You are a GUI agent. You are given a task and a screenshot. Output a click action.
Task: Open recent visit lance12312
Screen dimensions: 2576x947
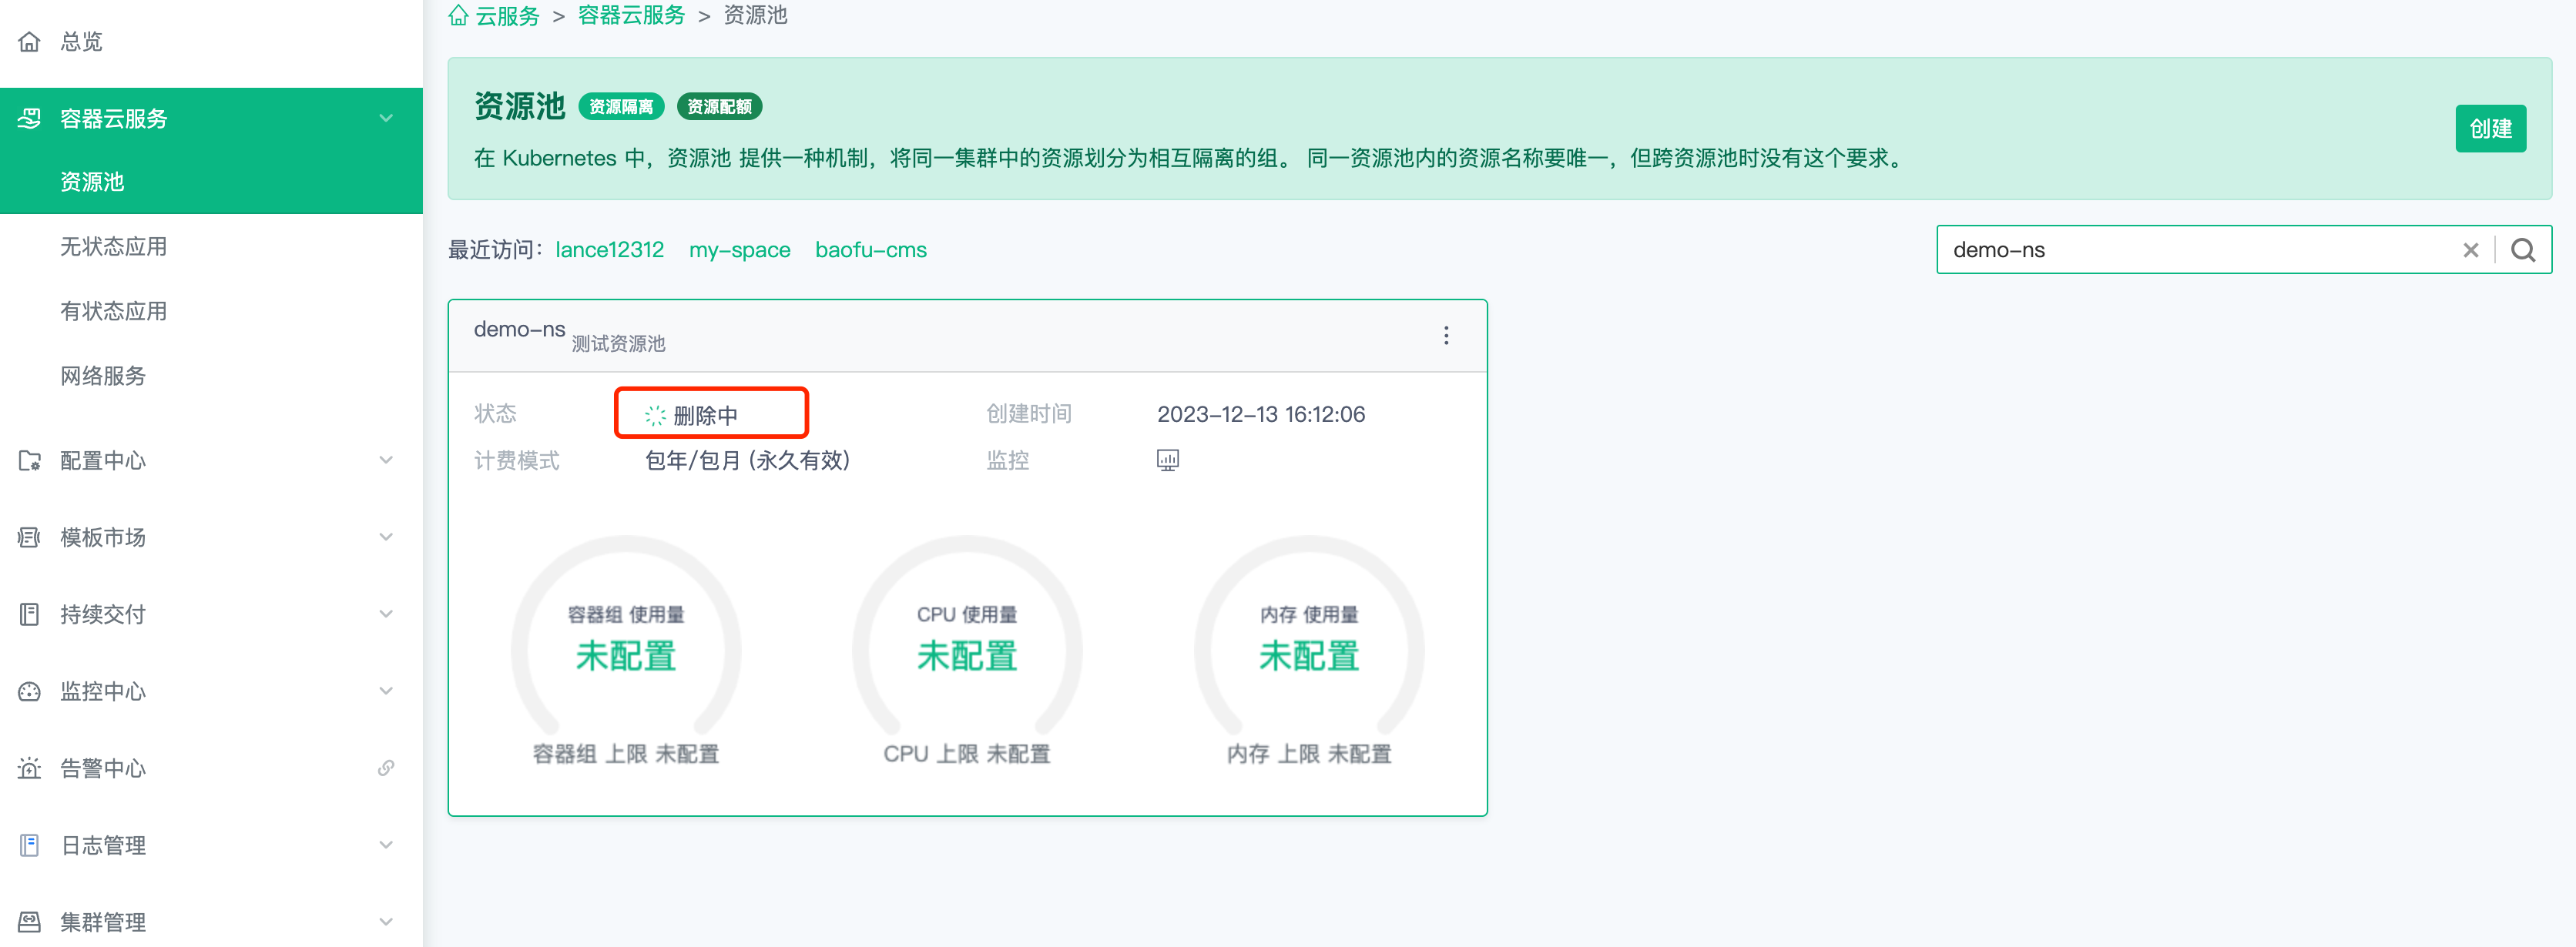coord(609,249)
